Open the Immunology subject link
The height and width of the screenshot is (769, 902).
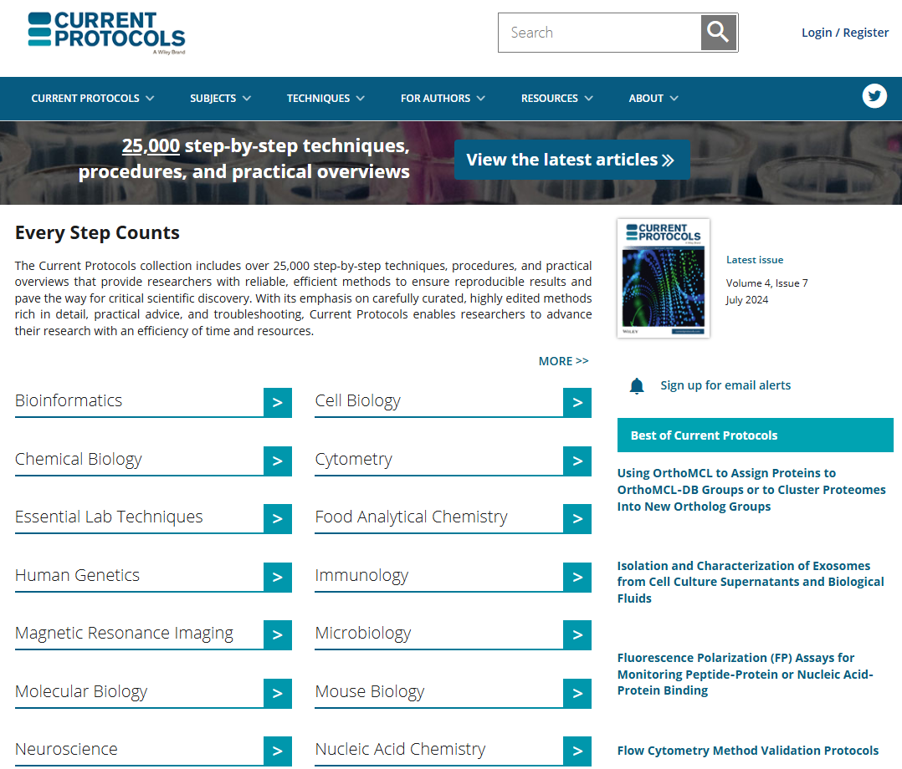361,575
